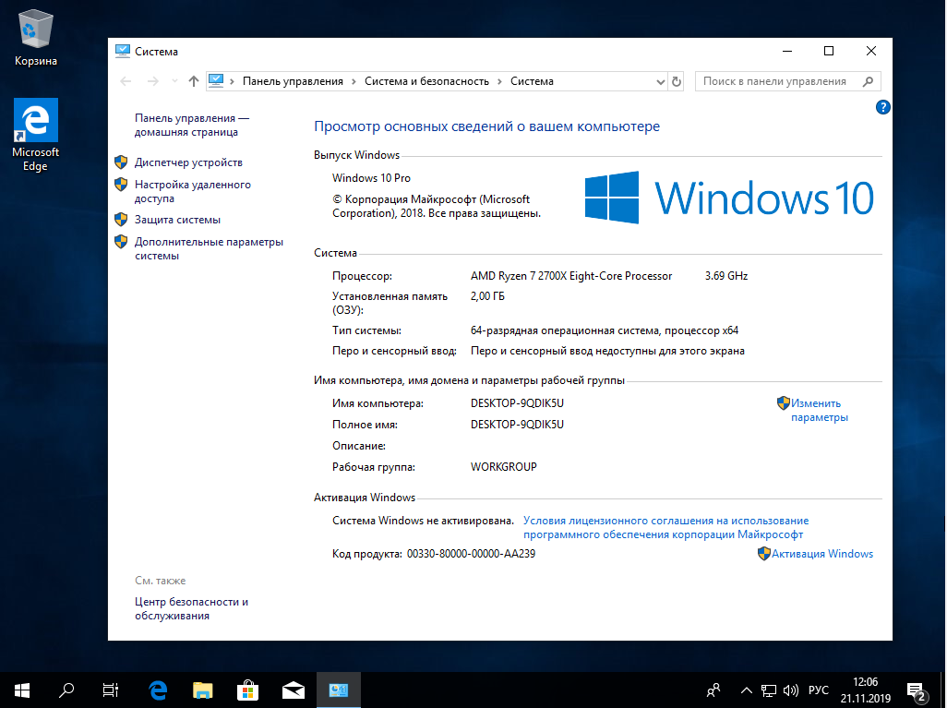This screenshot has width=947, height=708.
Task: Click the processor text AMD Ryzen 7 2700X
Action: coord(571,276)
